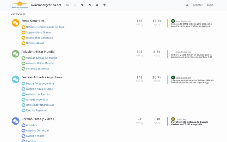Open the Users icon in navbar

pyautogui.click(x=97, y=5)
